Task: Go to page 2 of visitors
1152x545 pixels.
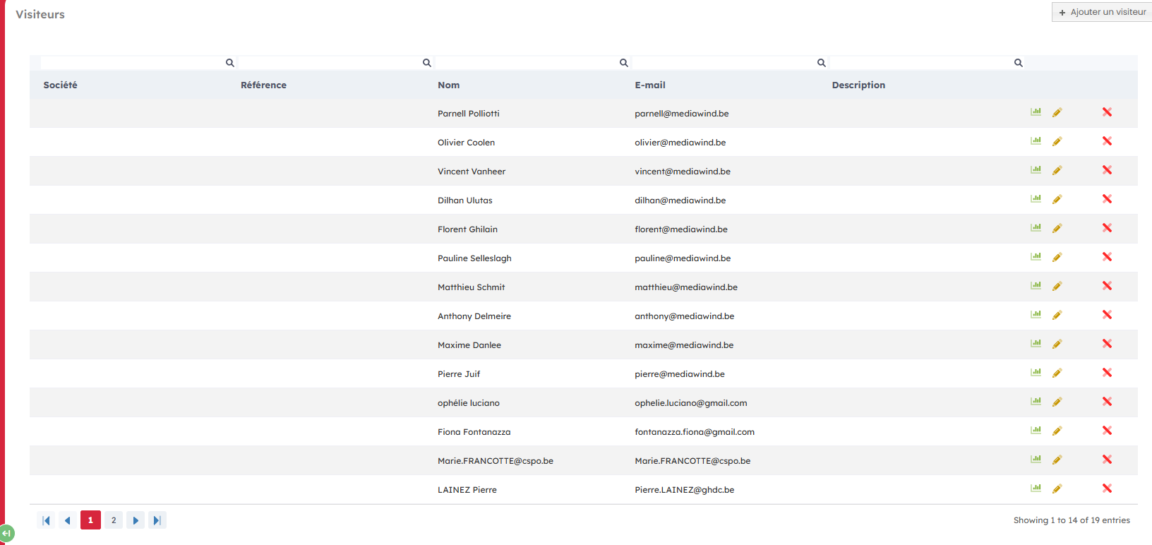Action: coord(114,520)
